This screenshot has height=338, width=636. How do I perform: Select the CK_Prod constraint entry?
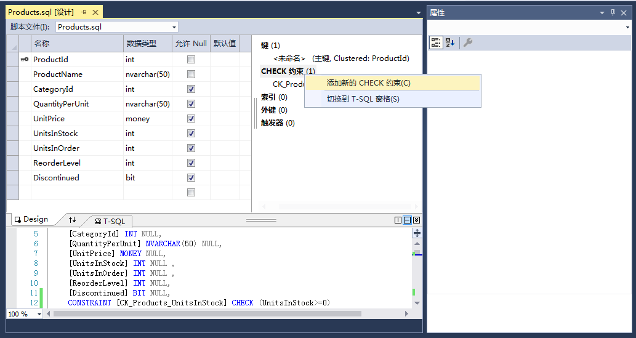pyautogui.click(x=288, y=84)
